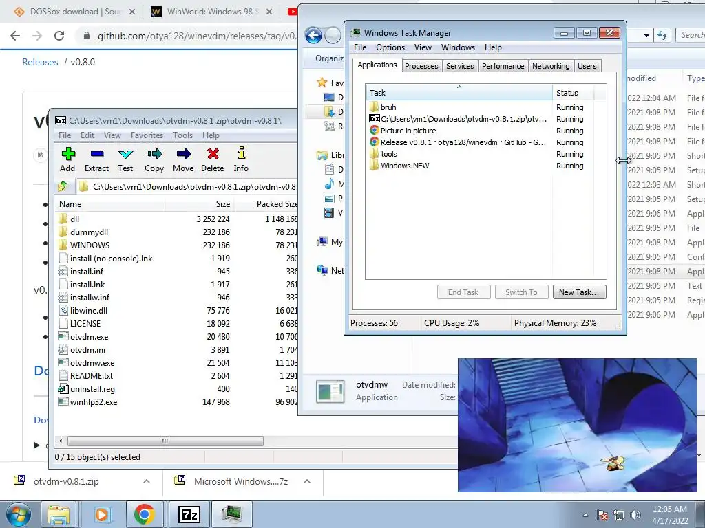This screenshot has width=705, height=528.
Task: Click the Releases breadcrumb link on GitHub
Action: (40, 62)
